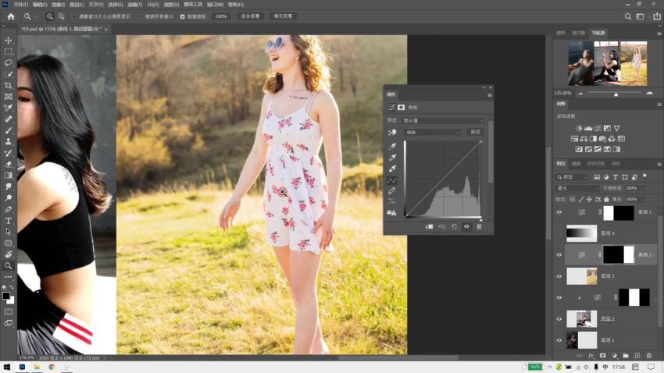The width and height of the screenshot is (664, 373).
Task: Select the Brush tool
Action: 8,130
